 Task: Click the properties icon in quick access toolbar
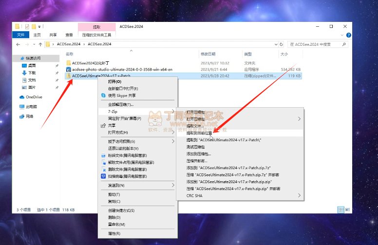point(27,26)
